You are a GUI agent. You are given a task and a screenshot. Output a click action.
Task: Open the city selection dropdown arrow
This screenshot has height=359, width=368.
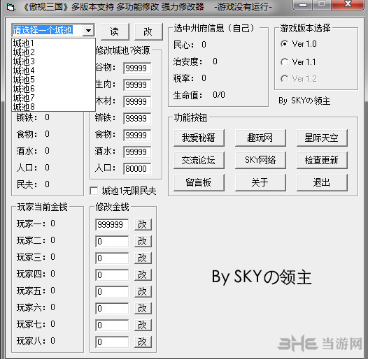pos(88,30)
